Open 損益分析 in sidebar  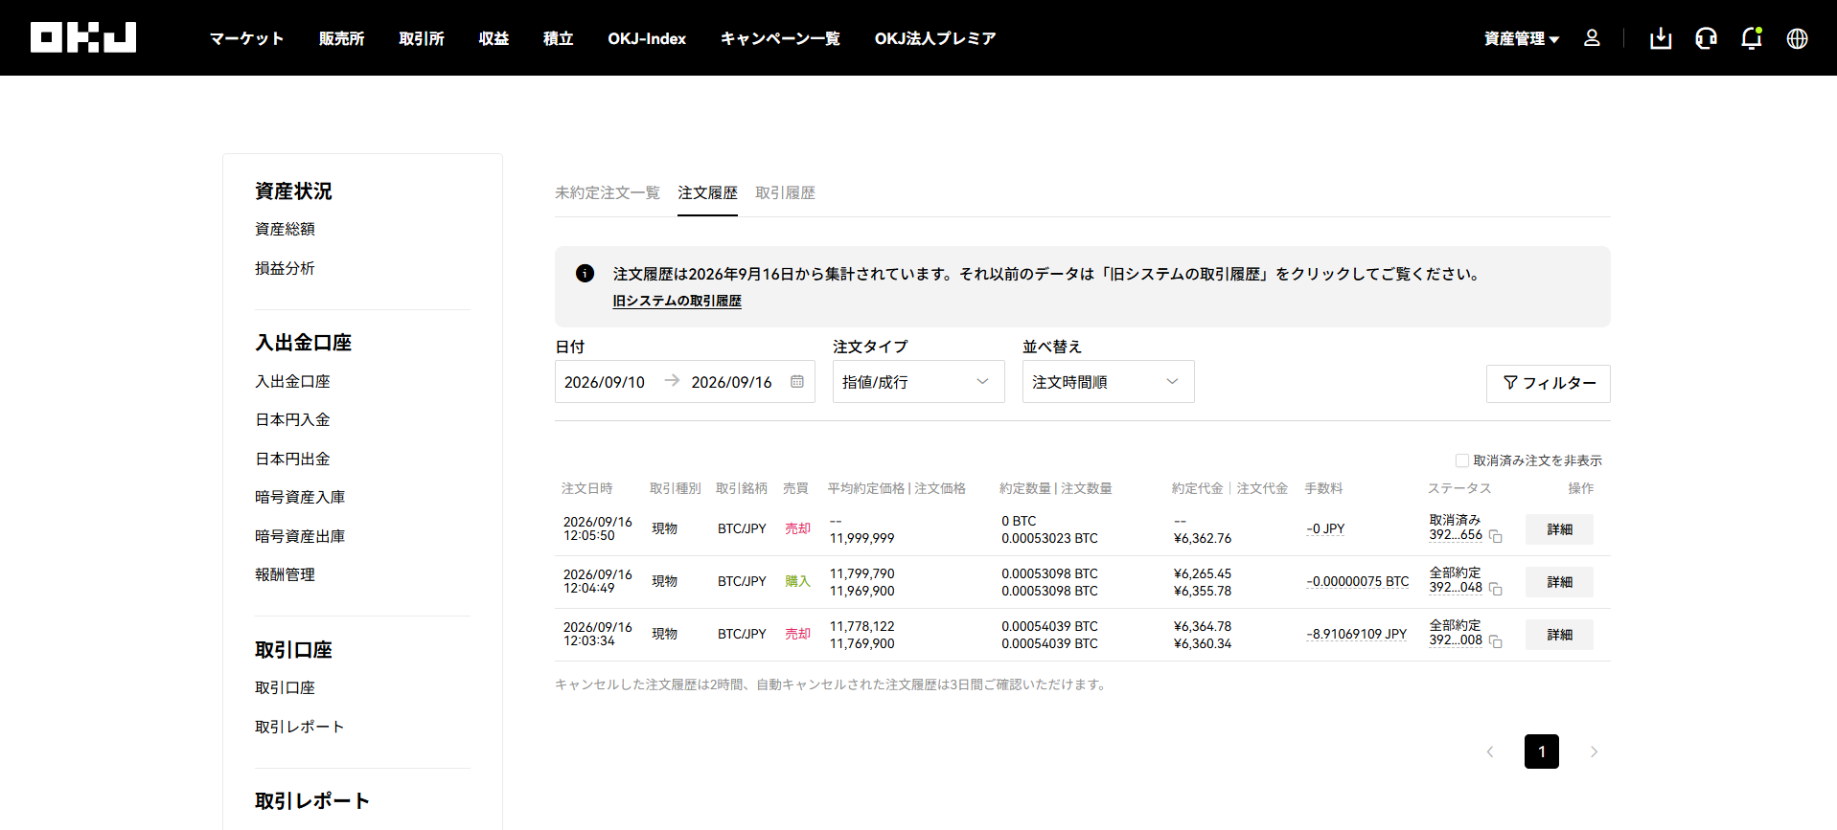coord(285,268)
